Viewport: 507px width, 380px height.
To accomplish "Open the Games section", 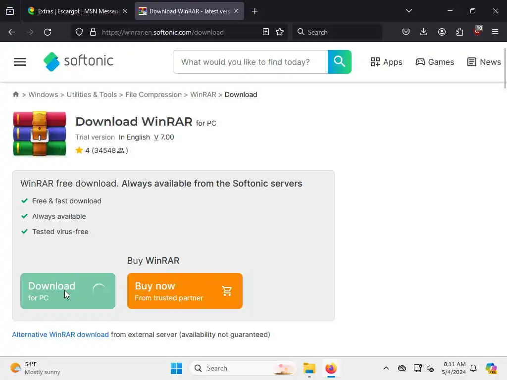I will pos(435,62).
